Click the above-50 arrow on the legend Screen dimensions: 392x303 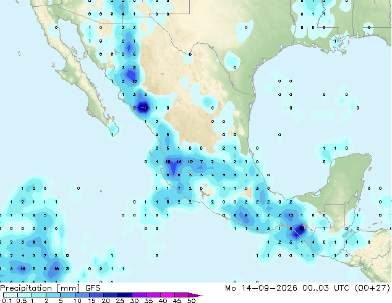pos(196,295)
